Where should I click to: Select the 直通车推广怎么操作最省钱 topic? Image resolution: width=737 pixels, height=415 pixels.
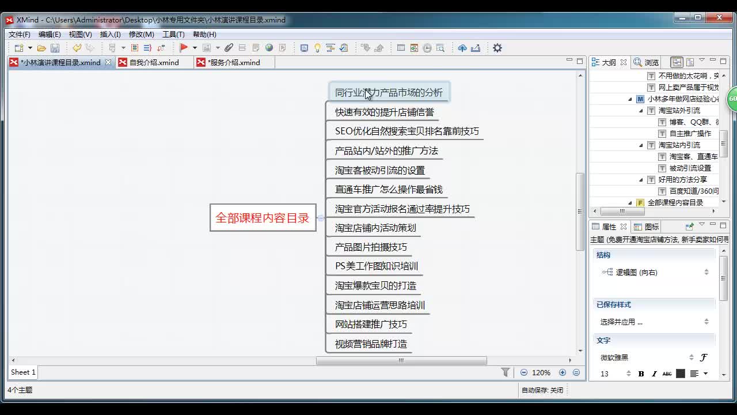(x=389, y=189)
